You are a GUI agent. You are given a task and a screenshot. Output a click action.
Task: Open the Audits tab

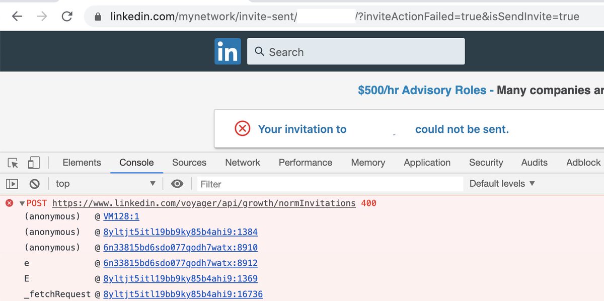[534, 163]
